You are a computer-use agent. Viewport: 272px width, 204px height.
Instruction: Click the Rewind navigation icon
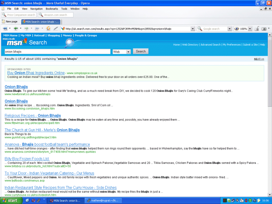click(5, 29)
